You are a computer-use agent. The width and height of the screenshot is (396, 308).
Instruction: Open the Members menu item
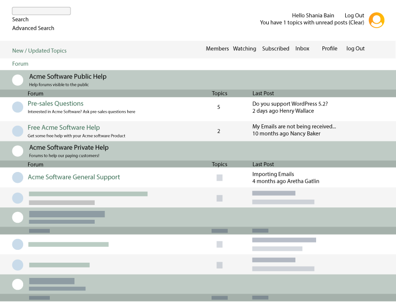click(217, 48)
